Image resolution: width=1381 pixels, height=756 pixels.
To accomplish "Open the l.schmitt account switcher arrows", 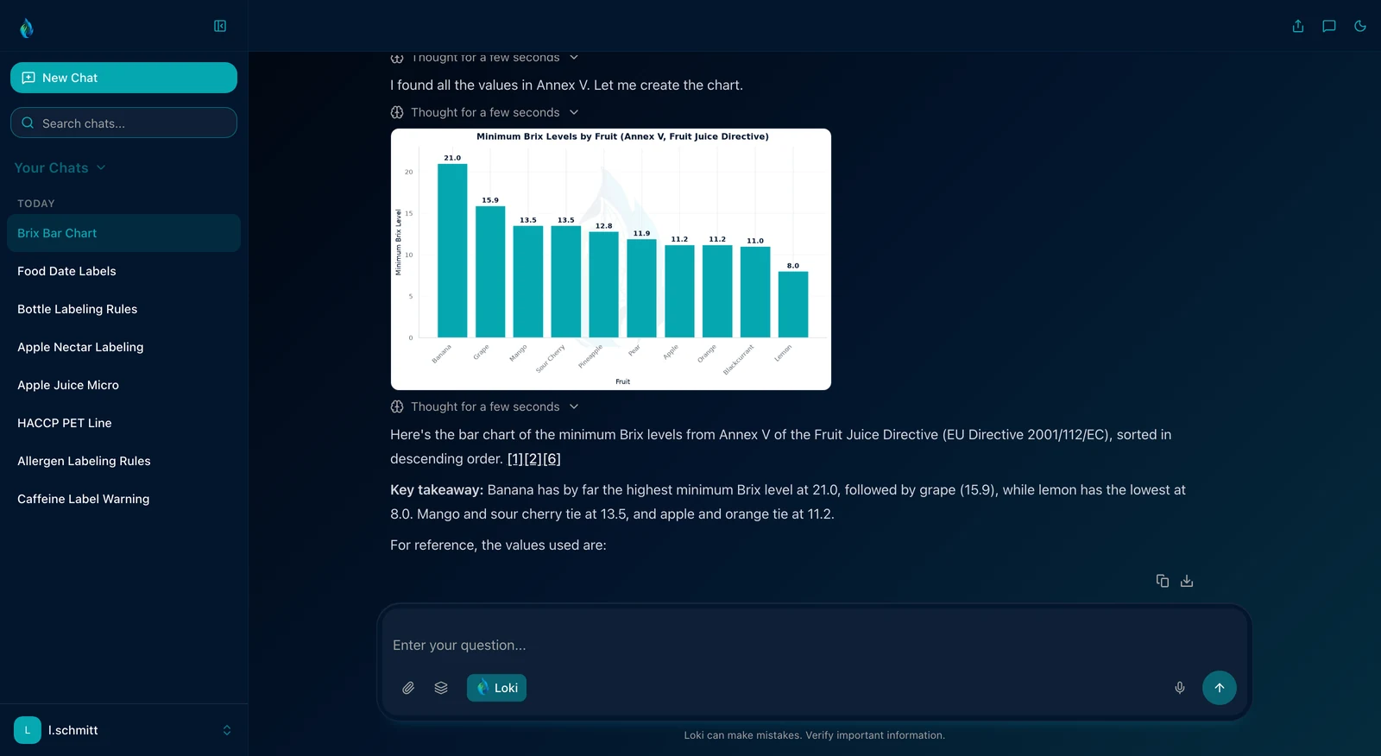I will click(x=227, y=730).
